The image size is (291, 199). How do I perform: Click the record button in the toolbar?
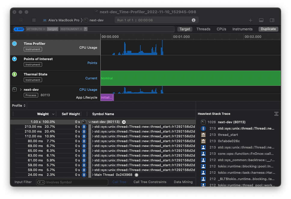pos(21,20)
